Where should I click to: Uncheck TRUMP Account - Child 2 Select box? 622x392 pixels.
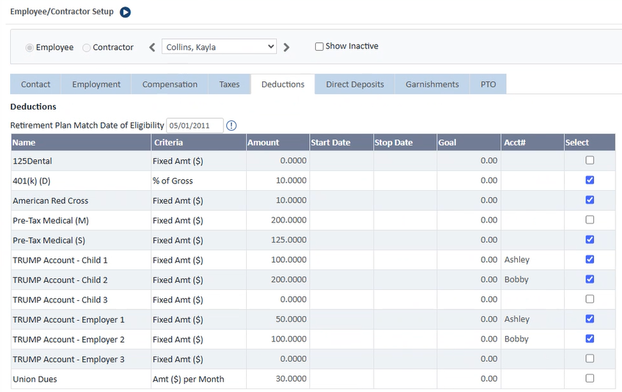tap(590, 279)
